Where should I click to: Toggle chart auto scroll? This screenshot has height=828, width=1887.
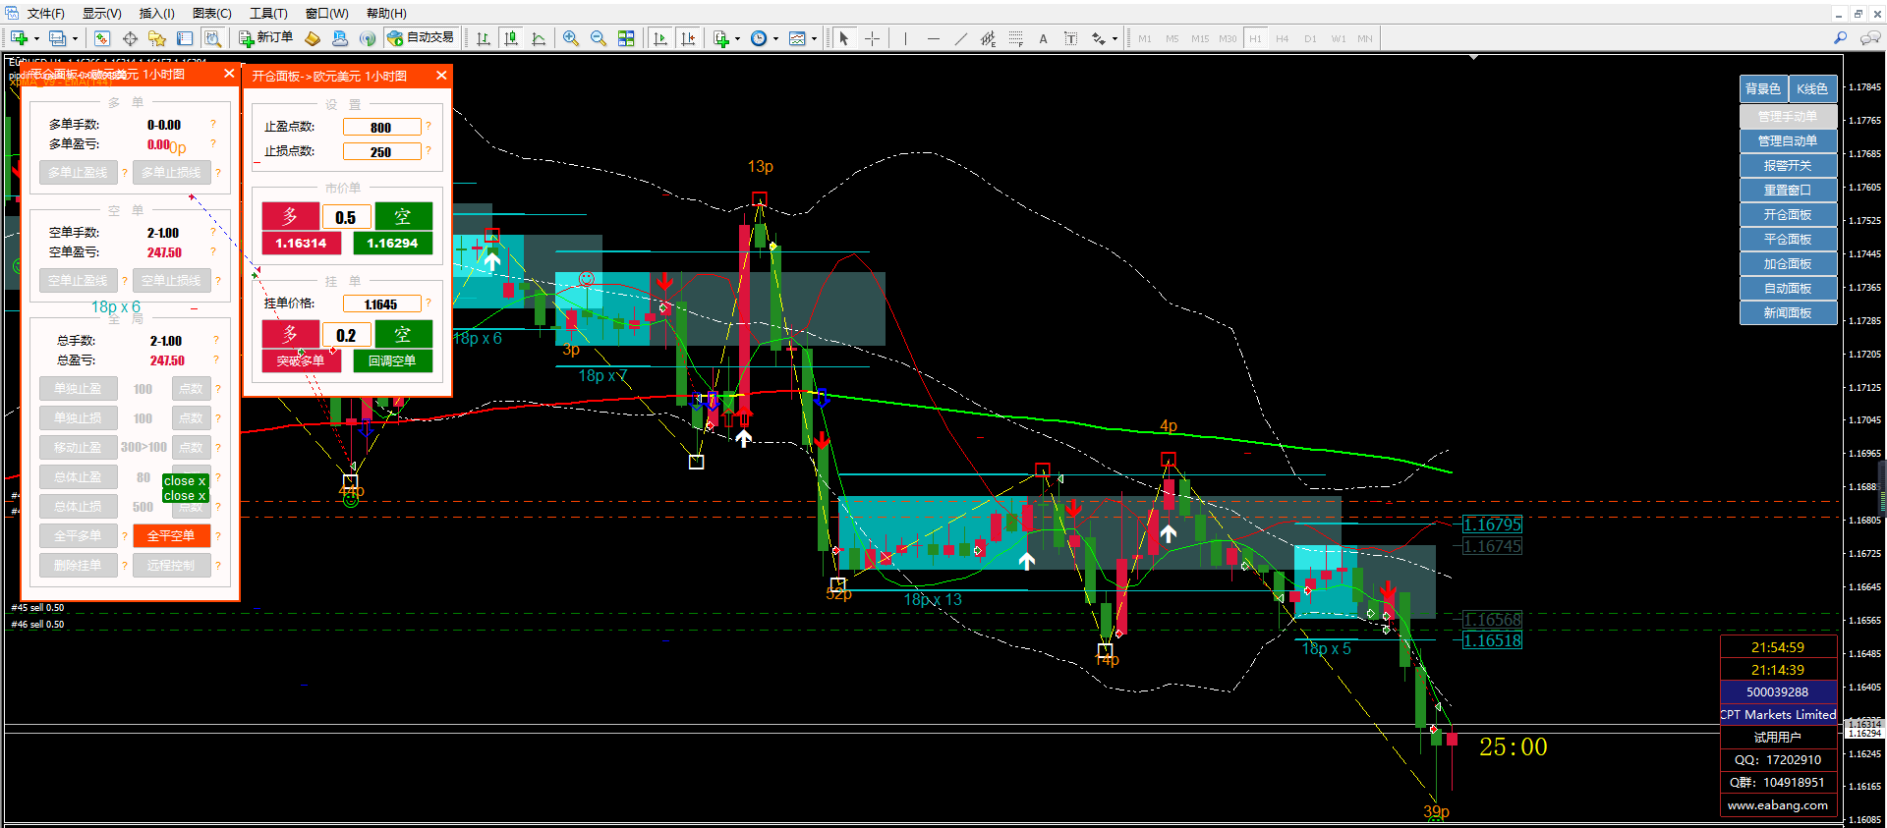point(660,38)
